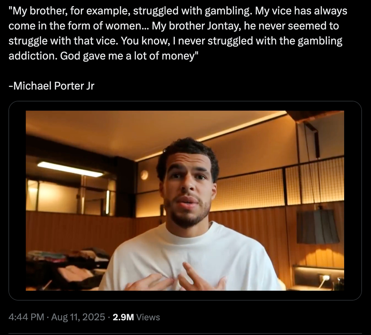Click the word gambling on the first line
This screenshot has height=335, width=371.
pyautogui.click(x=228, y=11)
